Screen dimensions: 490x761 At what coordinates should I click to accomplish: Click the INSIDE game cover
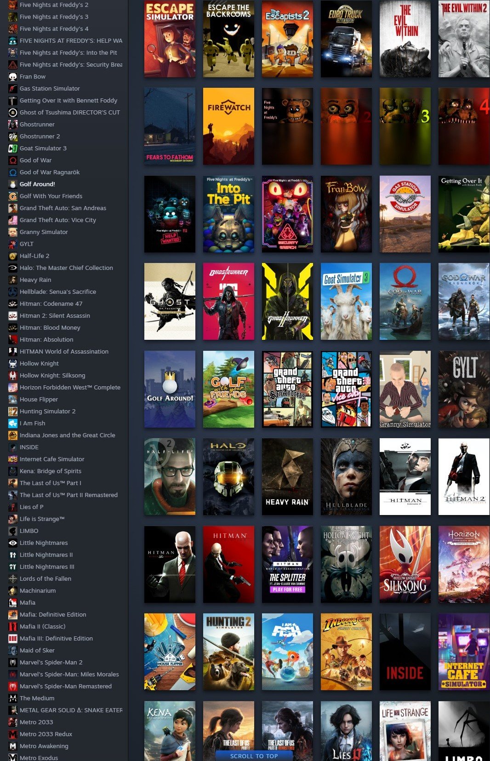point(405,652)
